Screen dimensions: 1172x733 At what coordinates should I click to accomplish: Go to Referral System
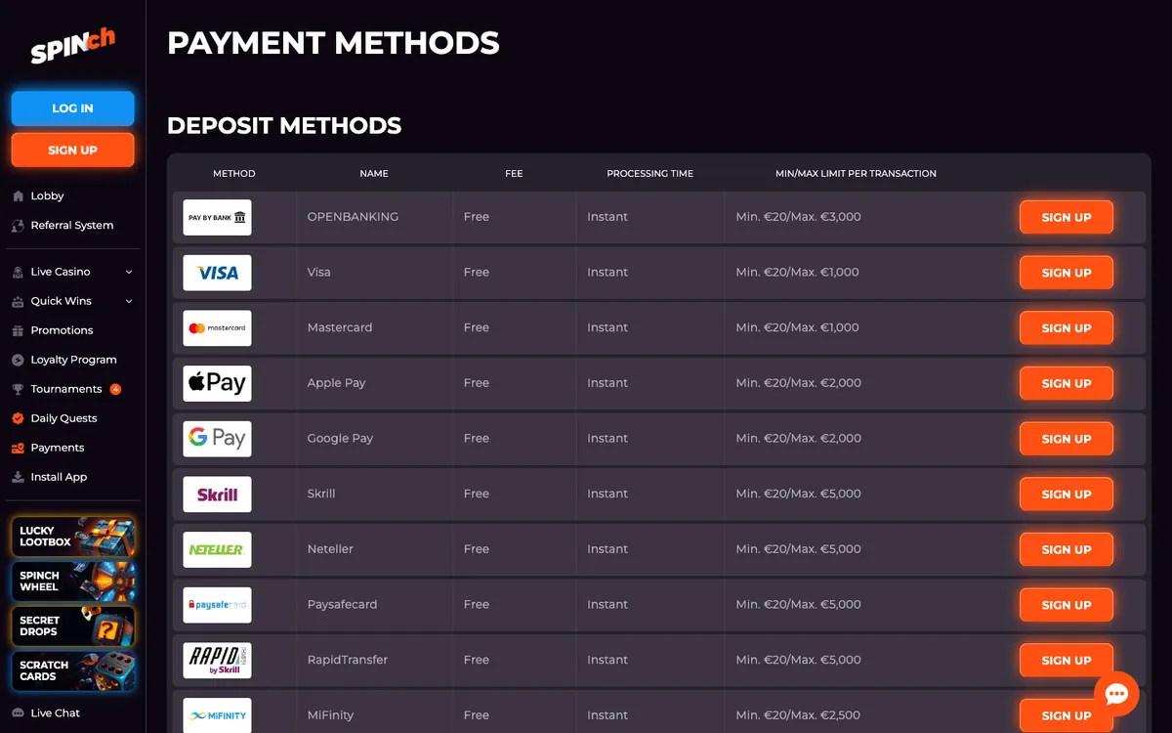[x=72, y=226]
